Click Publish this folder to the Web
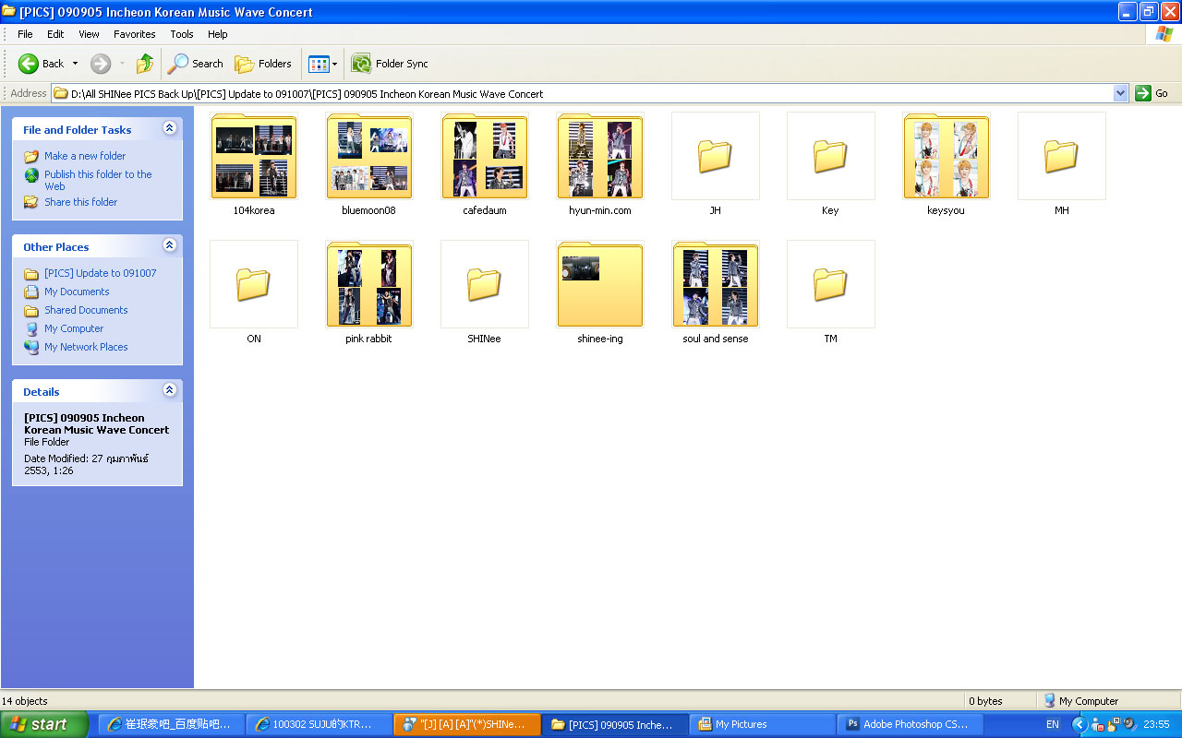The width and height of the screenshot is (1182, 738). tap(98, 180)
